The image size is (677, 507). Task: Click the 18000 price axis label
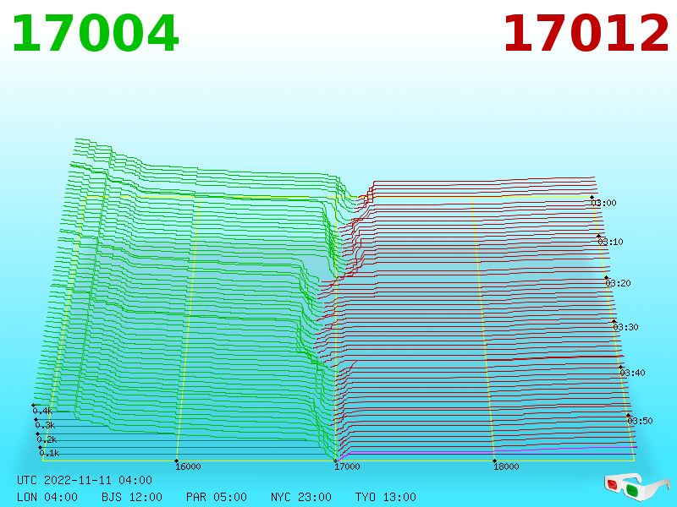click(506, 466)
